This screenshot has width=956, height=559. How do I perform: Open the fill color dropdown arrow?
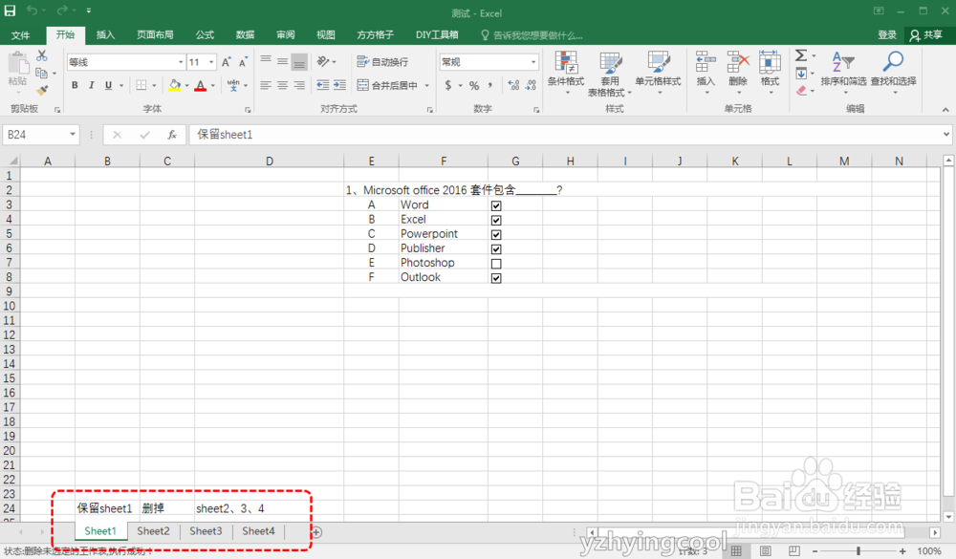tap(186, 85)
